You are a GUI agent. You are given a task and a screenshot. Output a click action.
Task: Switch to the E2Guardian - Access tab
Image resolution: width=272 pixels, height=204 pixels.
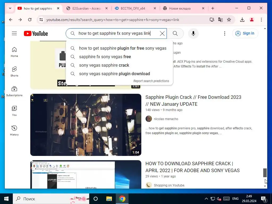point(87,8)
